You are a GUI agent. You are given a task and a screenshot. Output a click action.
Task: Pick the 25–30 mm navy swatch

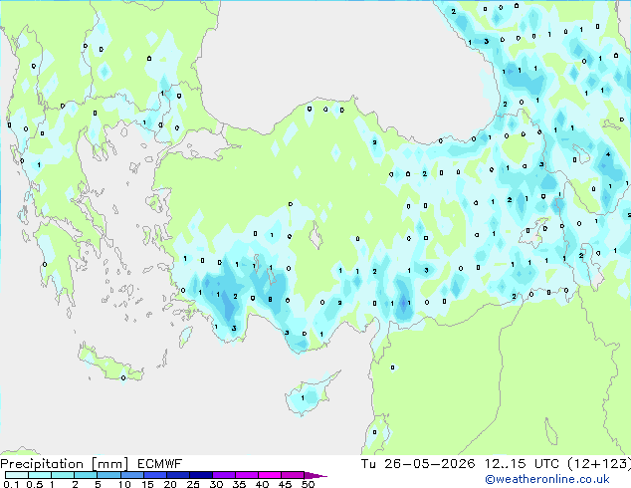coord(200,475)
